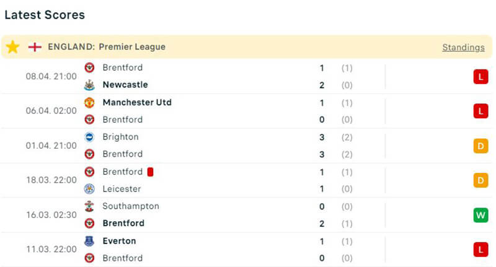Image resolution: width=496 pixels, height=267 pixels.
Task: Click the L badge for the Everton match
Action: pyautogui.click(x=480, y=250)
